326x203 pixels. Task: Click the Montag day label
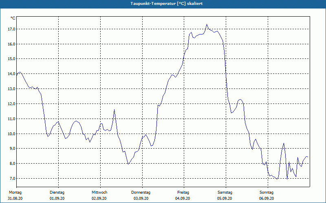click(x=15, y=192)
